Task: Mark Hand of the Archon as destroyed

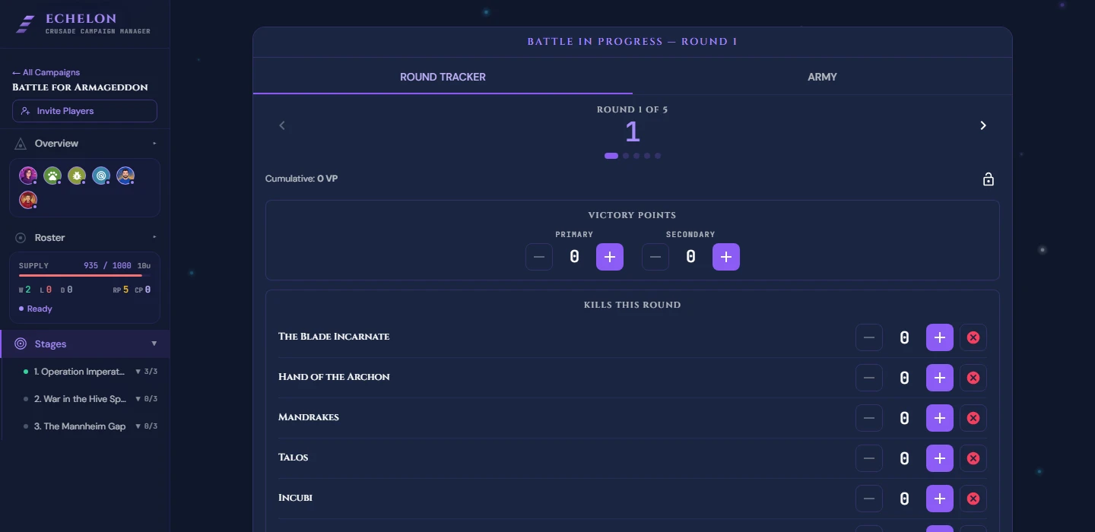Action: [x=973, y=378]
